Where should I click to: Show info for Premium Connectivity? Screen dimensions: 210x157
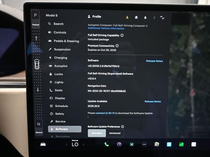tap(117, 46)
